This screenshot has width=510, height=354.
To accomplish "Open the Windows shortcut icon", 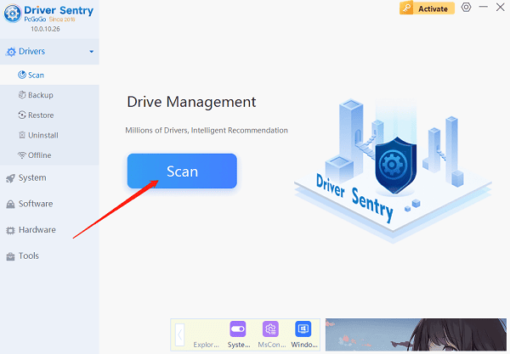I will tap(303, 330).
